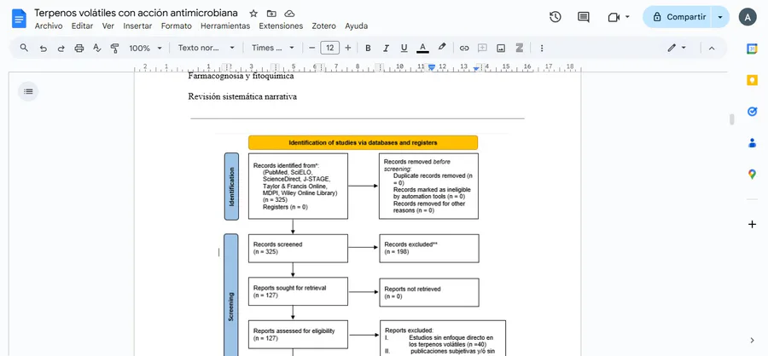Toggle bold formatting
The image size is (768, 356).
coord(368,48)
